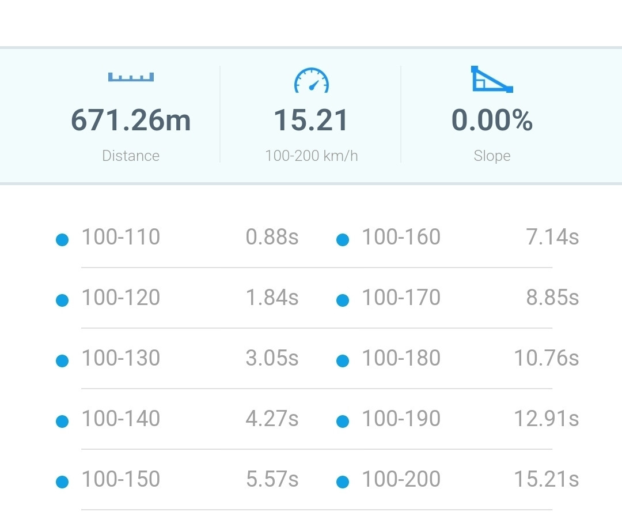Select the blue dot beside 100-110
This screenshot has width=622, height=523.
point(62,240)
